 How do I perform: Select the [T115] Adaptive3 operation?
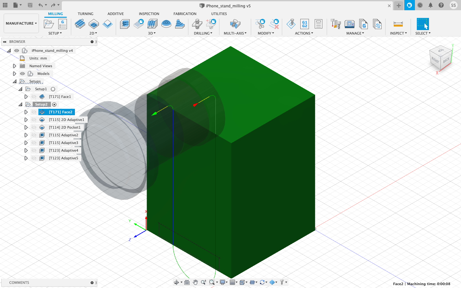coord(63,143)
